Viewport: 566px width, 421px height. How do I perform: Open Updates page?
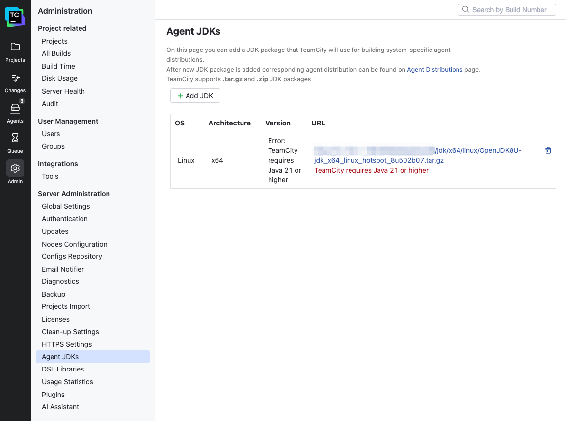(55, 231)
